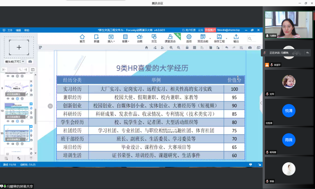
Task: Click the lock icon in canvas toolbar
Action: point(187,48)
